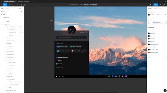Click the settings gear in the Start menu mockup
Viewport: 167px width, 93px height.
[x=86, y=32]
